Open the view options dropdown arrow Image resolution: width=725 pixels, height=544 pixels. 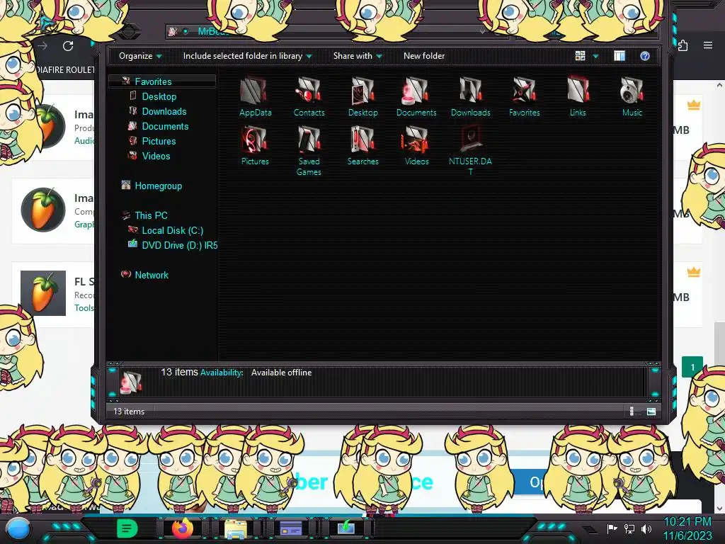coord(595,56)
